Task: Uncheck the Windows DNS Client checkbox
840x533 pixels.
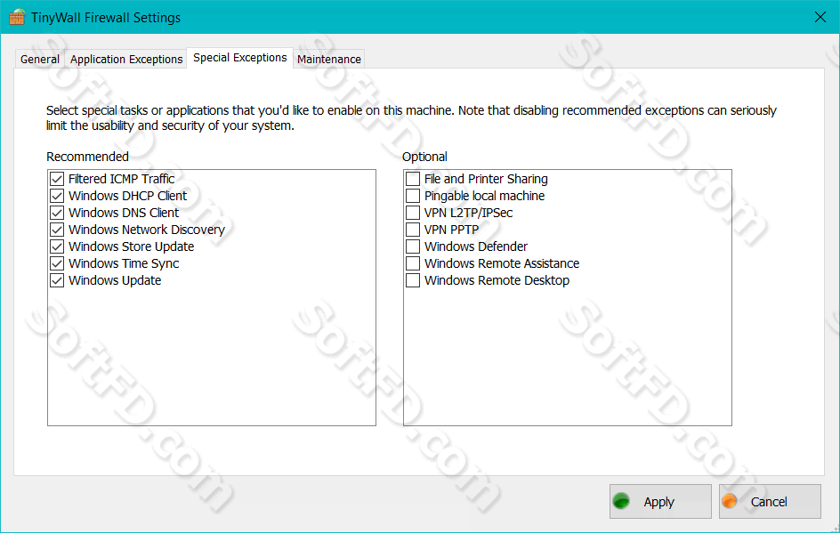Action: (x=57, y=213)
